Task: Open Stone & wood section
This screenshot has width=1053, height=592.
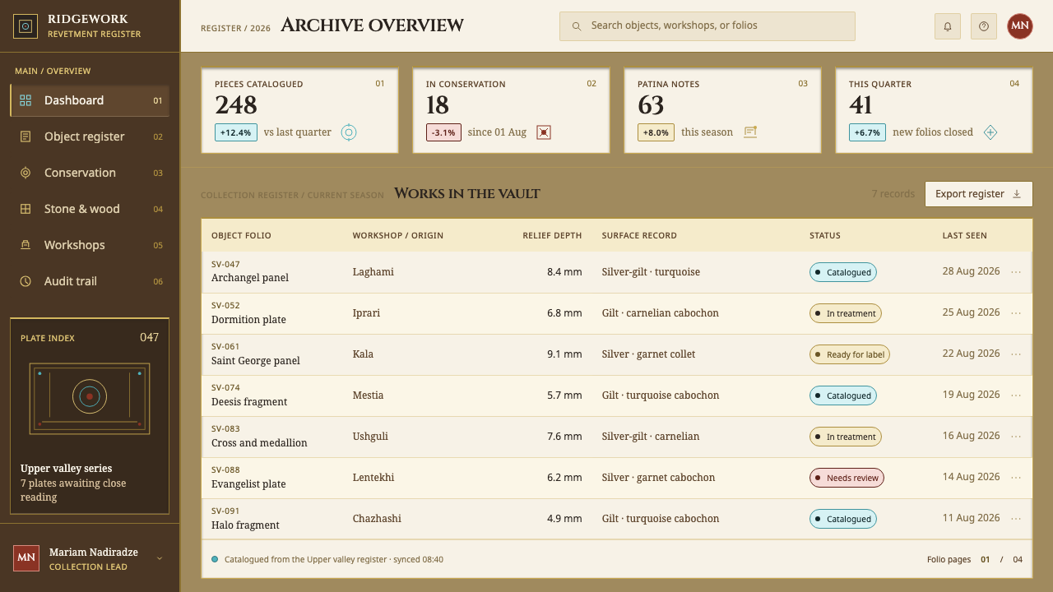Action: click(90, 209)
